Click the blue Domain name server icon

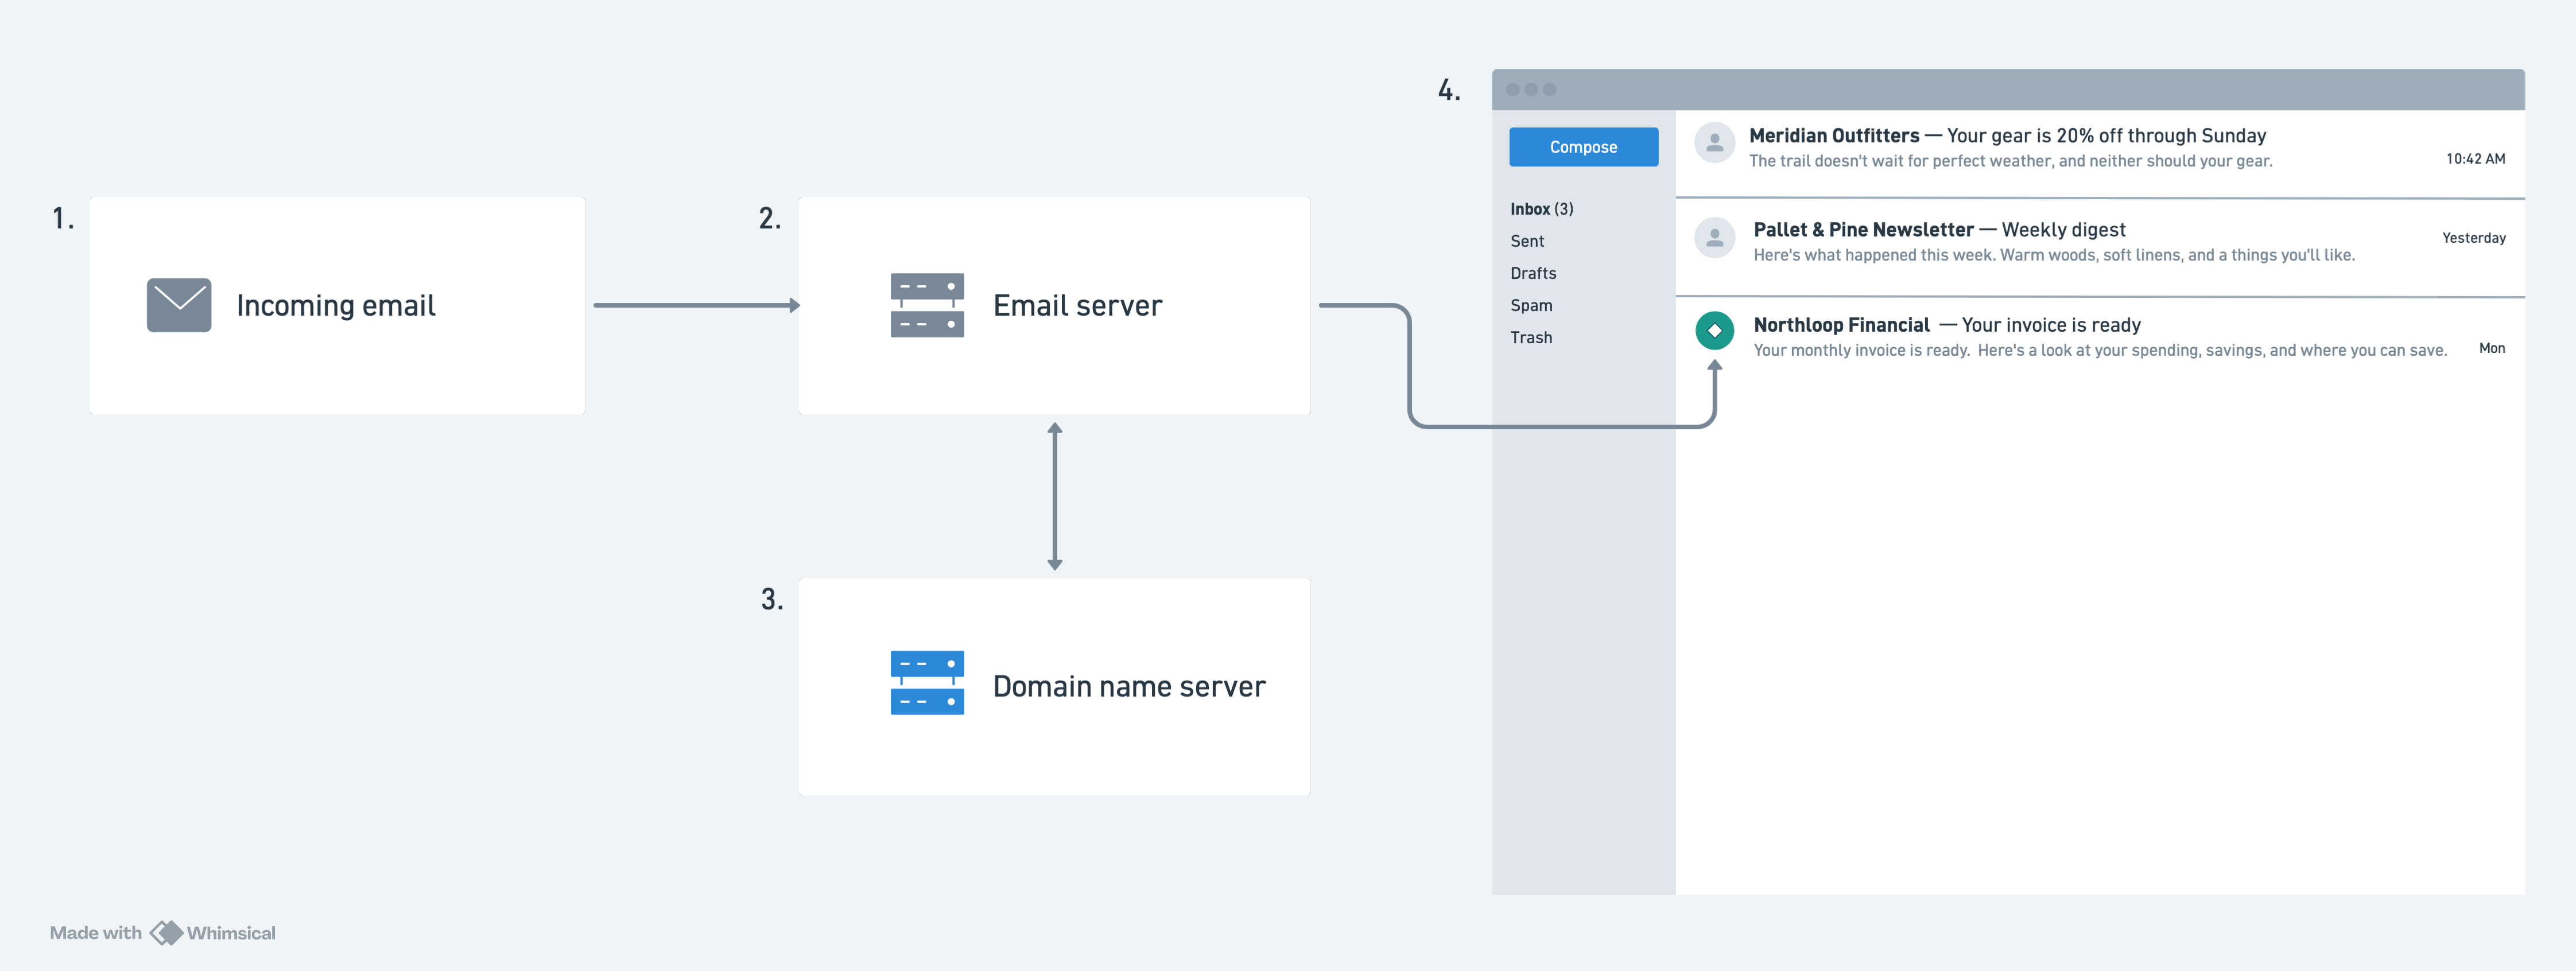927,683
